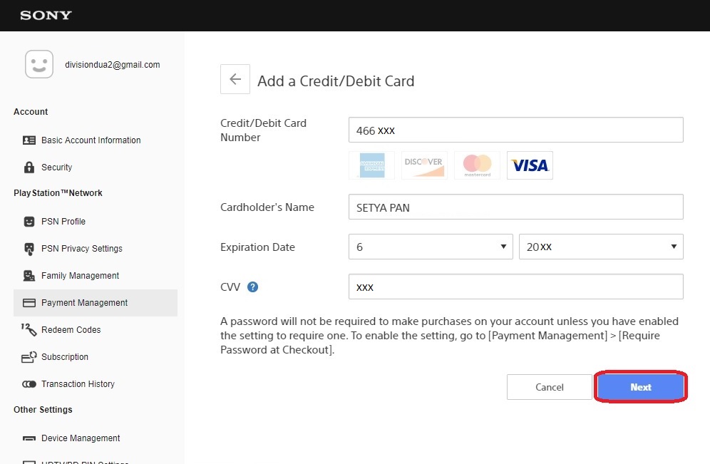Open the CVV help question mark

pyautogui.click(x=252, y=287)
